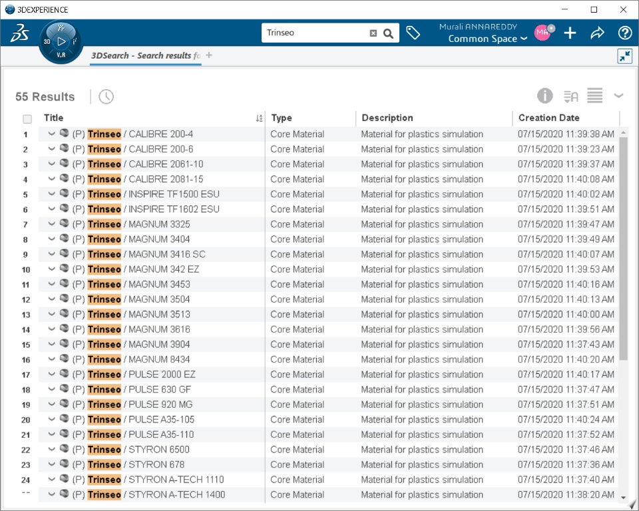Click the plus Add icon

pyautogui.click(x=570, y=33)
